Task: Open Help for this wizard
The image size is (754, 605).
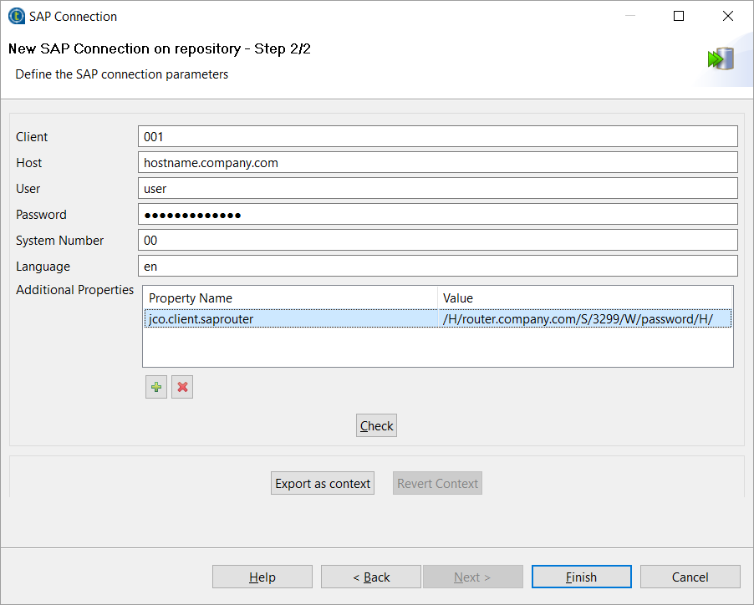Action: point(262,577)
